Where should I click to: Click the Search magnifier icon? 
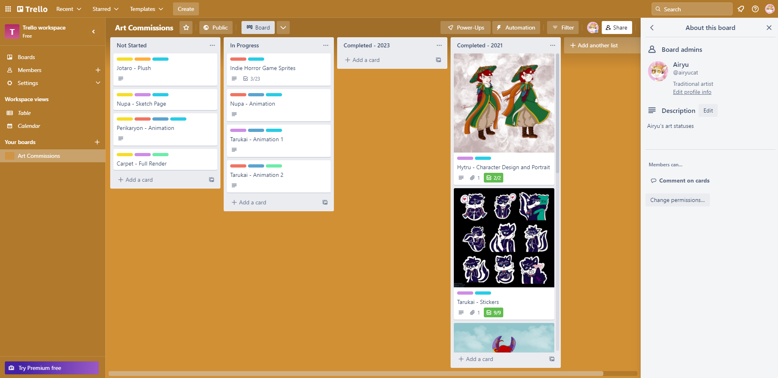point(658,8)
